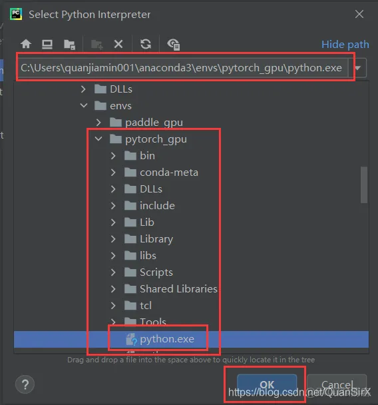The image size is (378, 405).
Task: Select the Lib folder name
Action: pos(147,222)
